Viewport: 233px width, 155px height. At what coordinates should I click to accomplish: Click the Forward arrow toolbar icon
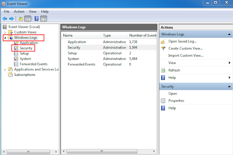pos(11,19)
